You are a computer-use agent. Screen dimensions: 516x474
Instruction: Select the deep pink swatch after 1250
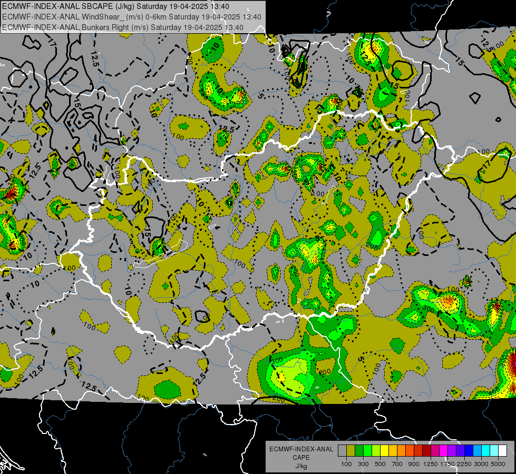coord(435,450)
